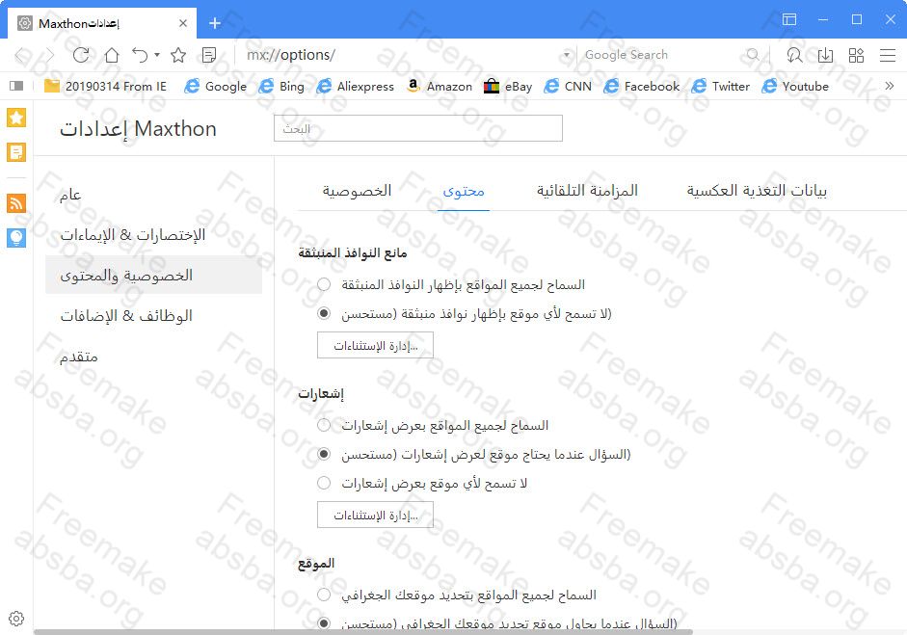Screen dimensions: 907x635
Task: Switch to بيانات التغذية العكسية tab
Action: [x=757, y=191]
